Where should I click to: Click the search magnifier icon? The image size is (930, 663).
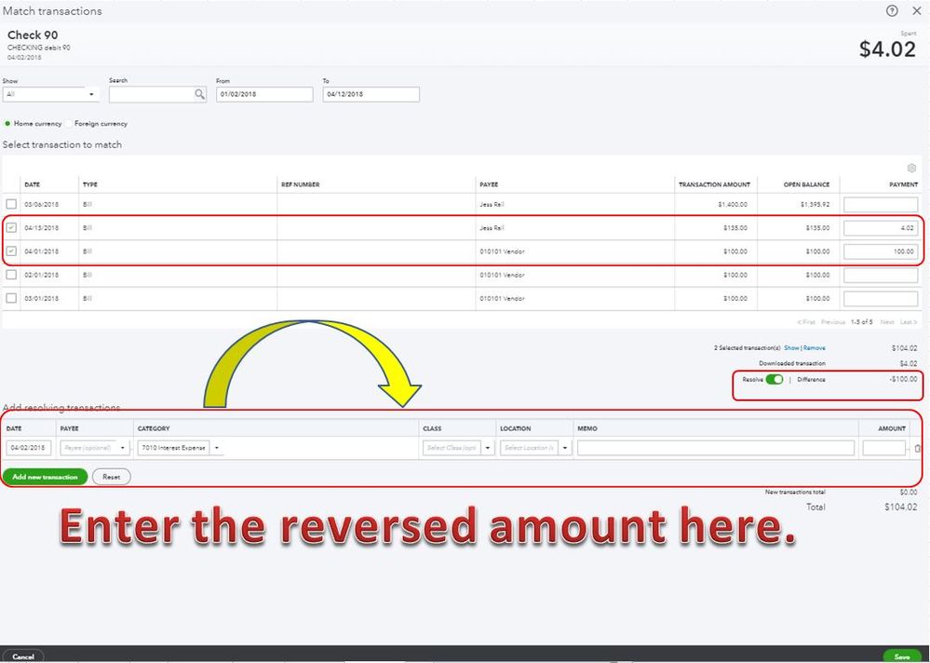point(199,94)
